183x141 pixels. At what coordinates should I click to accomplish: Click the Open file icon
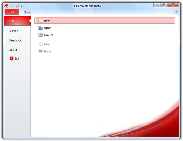click(41, 28)
